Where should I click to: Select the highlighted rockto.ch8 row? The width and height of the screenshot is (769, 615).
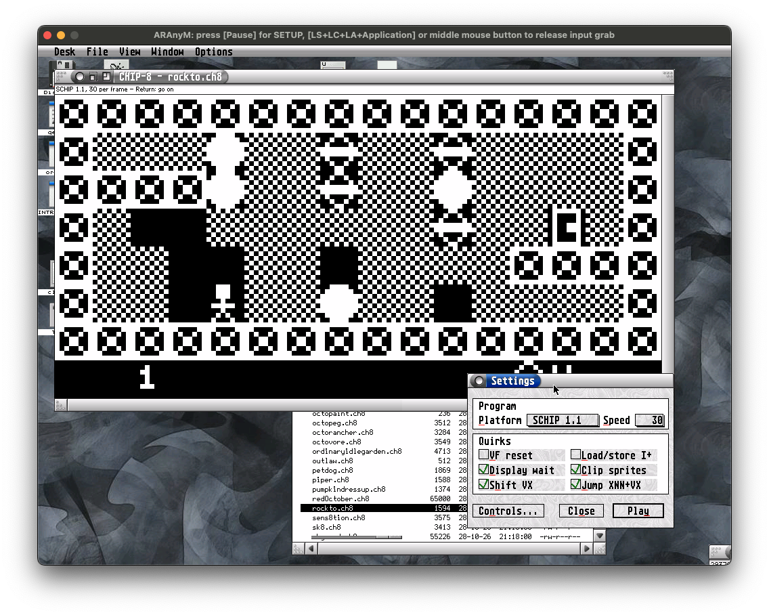pos(384,508)
